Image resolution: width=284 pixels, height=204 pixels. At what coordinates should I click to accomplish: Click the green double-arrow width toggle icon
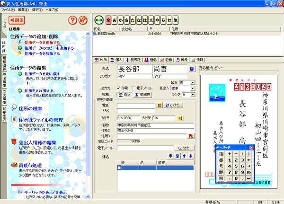(x=98, y=20)
